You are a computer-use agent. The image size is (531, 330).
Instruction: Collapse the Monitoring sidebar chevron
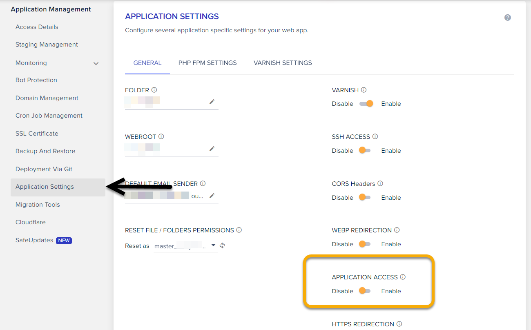tap(96, 63)
